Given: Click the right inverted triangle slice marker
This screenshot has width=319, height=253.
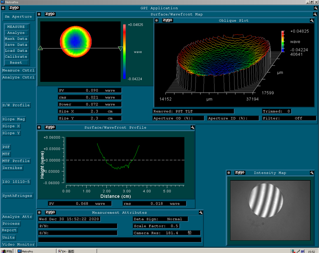Looking at the screenshot, I should tap(121, 48).
